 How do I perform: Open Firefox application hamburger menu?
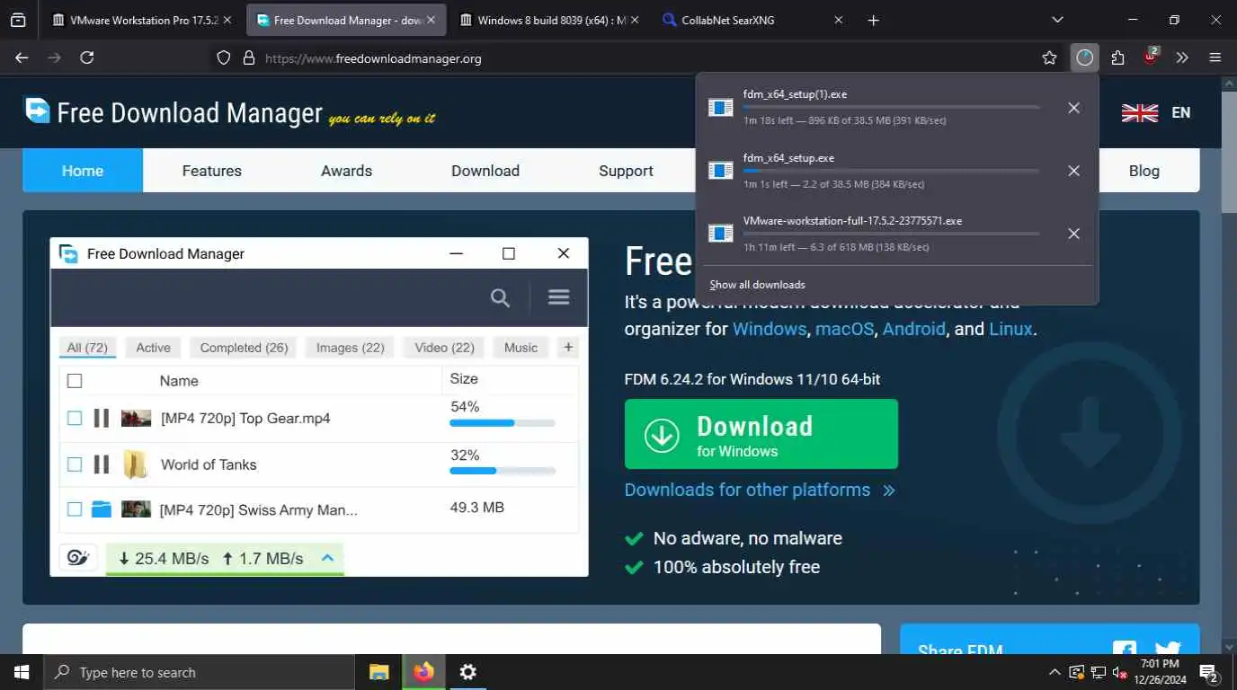tap(1215, 57)
